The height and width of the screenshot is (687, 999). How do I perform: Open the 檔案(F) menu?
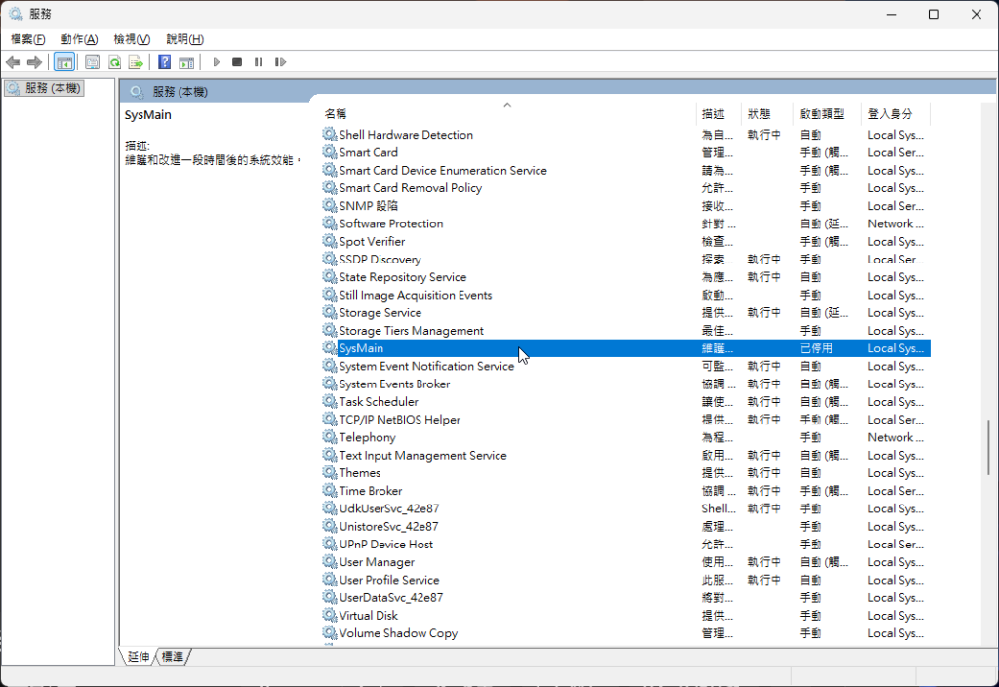tap(28, 39)
